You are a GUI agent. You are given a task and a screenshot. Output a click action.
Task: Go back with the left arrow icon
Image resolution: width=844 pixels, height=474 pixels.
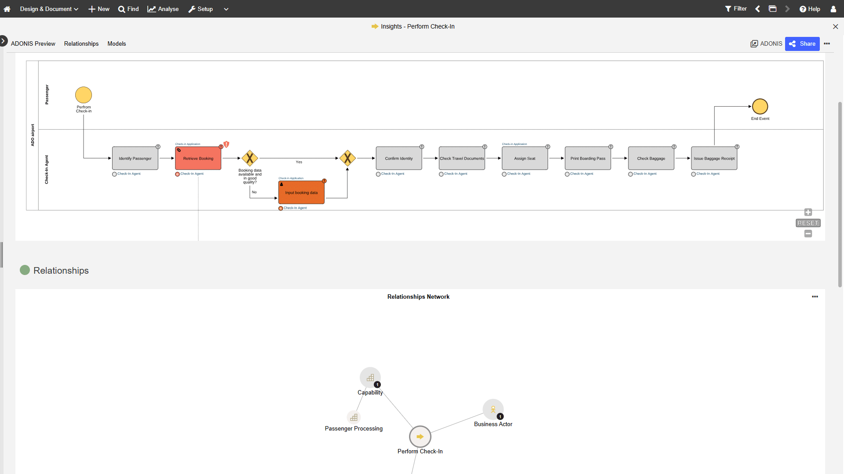pyautogui.click(x=757, y=9)
